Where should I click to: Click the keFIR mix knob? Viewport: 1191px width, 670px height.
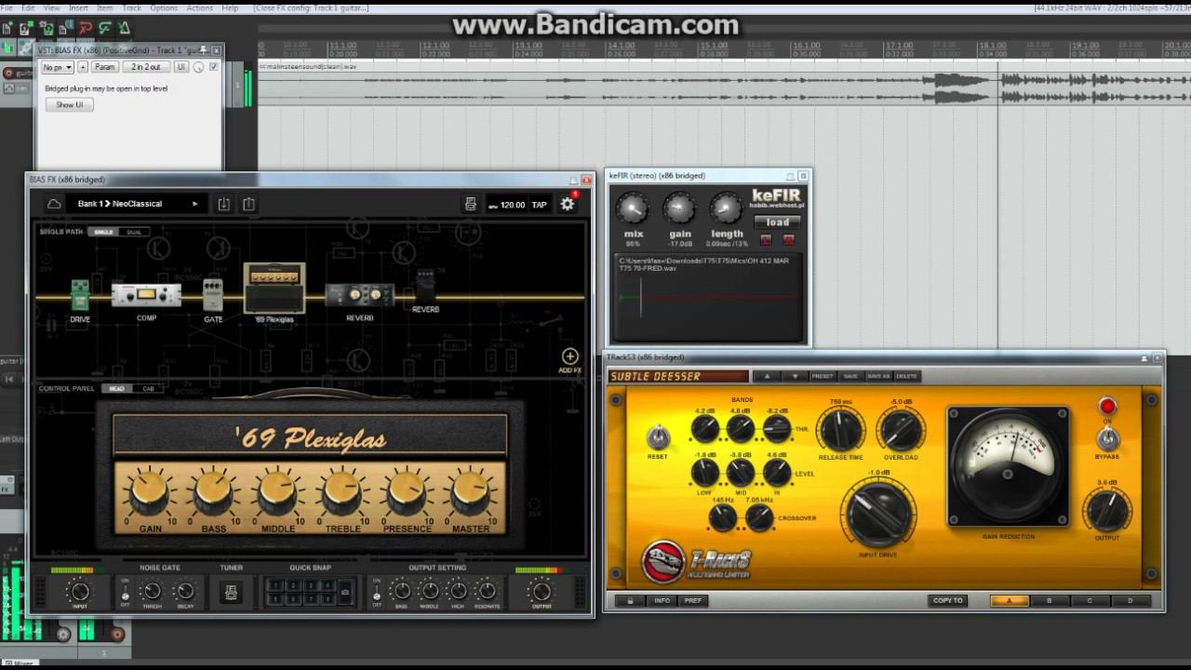pos(633,208)
